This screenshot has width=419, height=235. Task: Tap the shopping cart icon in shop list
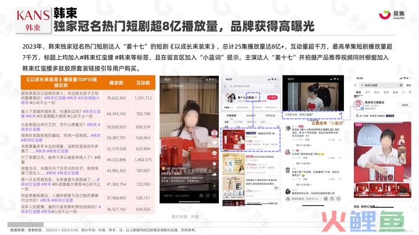[x=276, y=188]
